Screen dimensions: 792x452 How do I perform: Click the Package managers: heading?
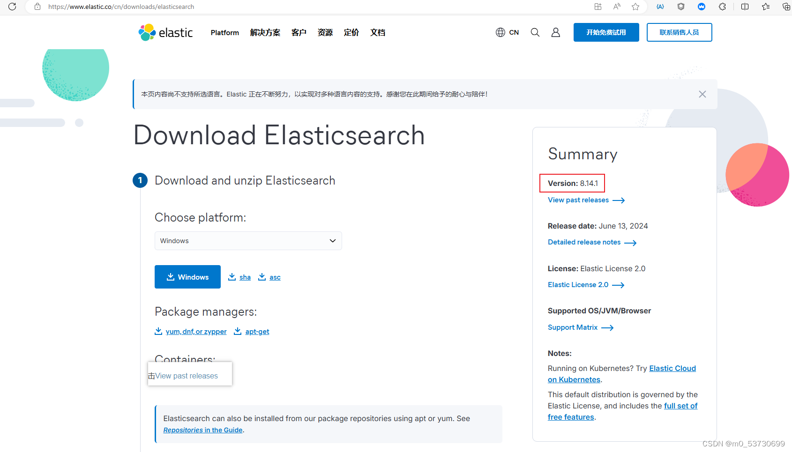[206, 311]
